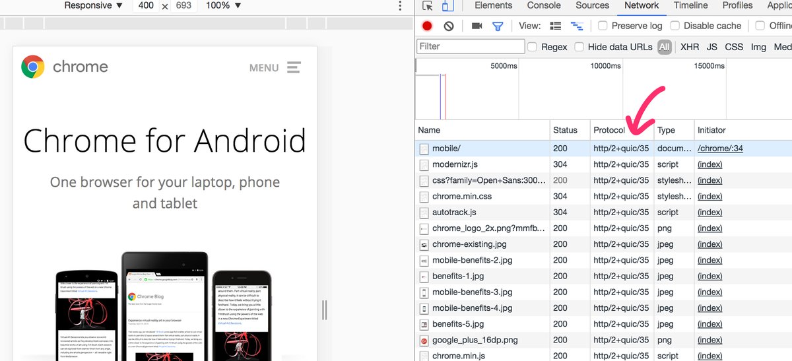Click icon of google_plus_16dp.png row

[x=424, y=340]
